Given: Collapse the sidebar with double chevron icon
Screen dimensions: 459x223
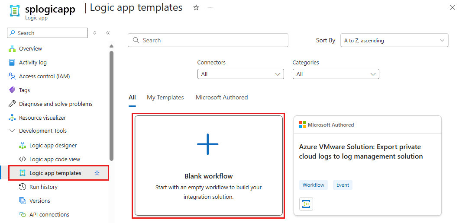Looking at the screenshot, I should click(108, 33).
